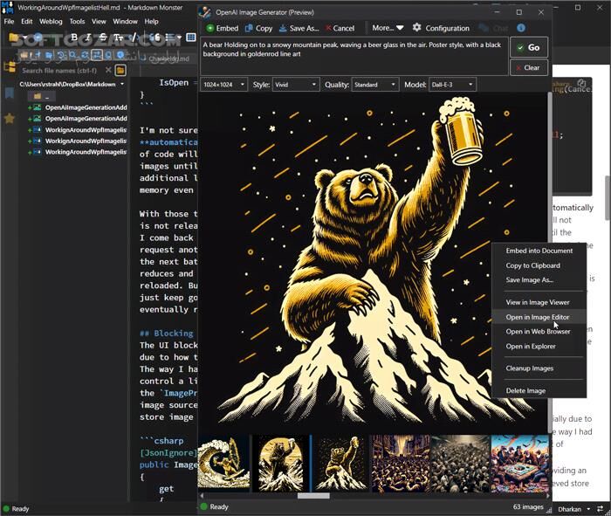Screen dimensions: 611x516
Task: Click the Tr font formatting icon
Action: click(118, 38)
